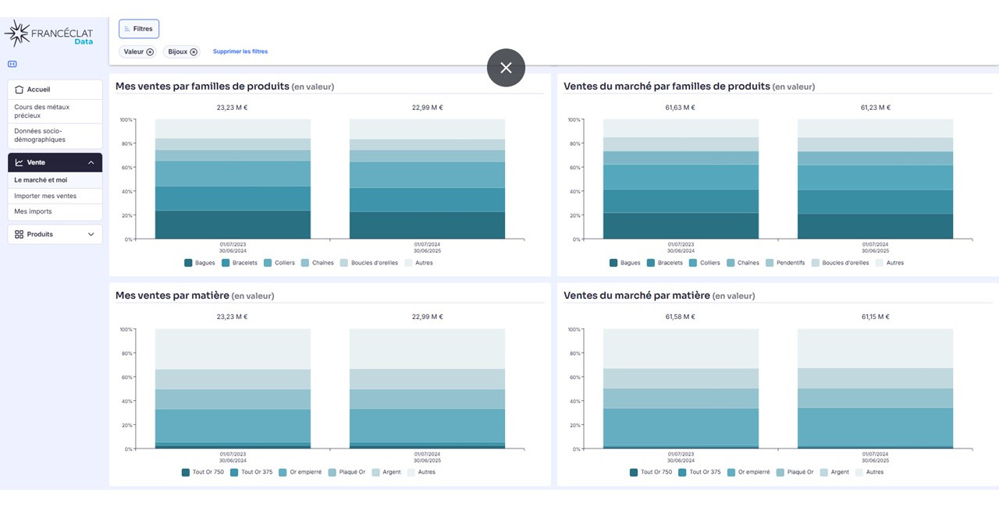Expand the Produits menu chevron
The width and height of the screenshot is (999, 507).
coord(91,234)
